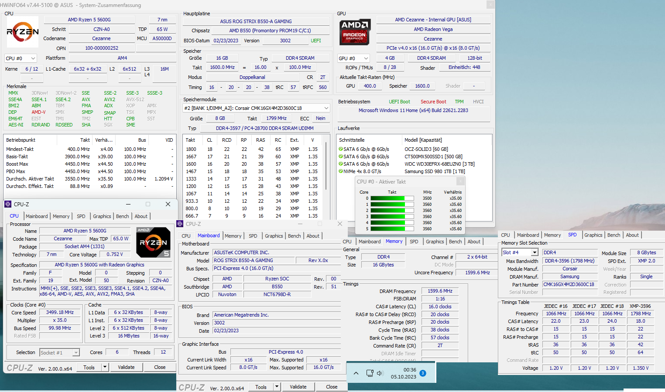The width and height of the screenshot is (665, 392).
Task: Open About tab in CPU-Z motherboard window
Action: pyautogui.click(x=313, y=236)
